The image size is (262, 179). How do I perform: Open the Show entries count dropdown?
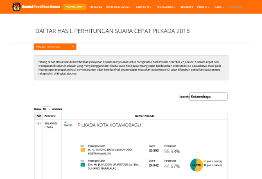pos(47,109)
